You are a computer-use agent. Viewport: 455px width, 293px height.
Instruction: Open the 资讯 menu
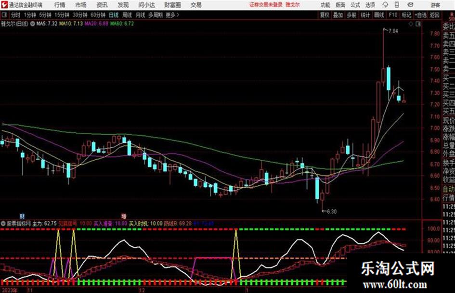click(102, 5)
